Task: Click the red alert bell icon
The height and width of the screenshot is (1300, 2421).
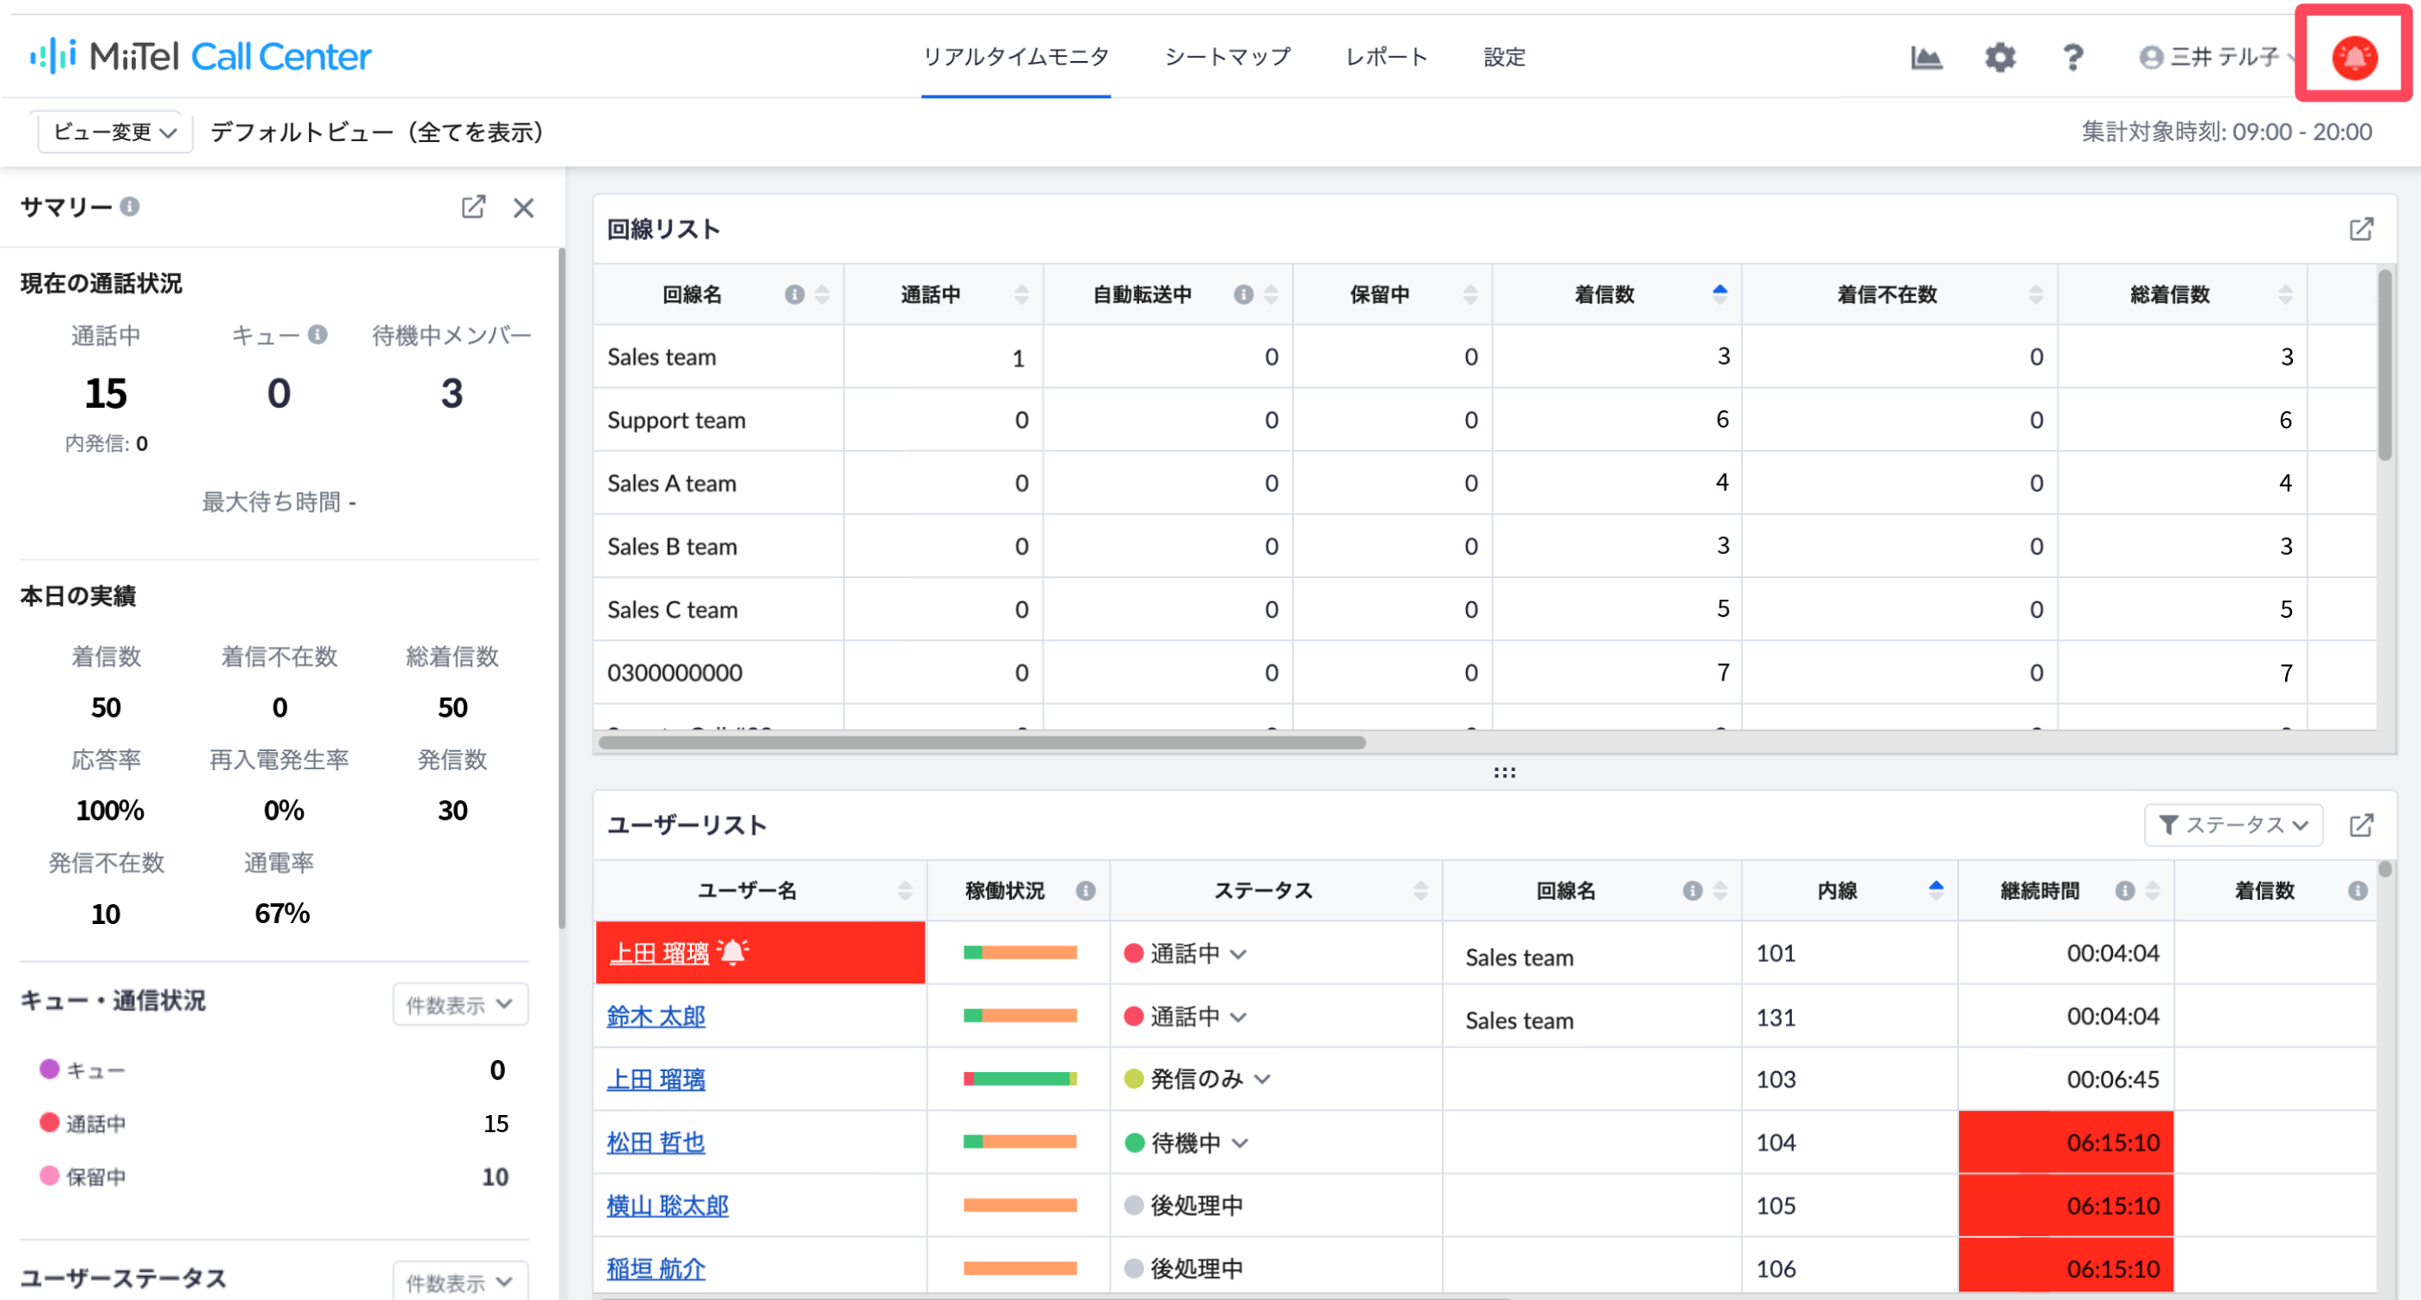Action: point(2354,57)
